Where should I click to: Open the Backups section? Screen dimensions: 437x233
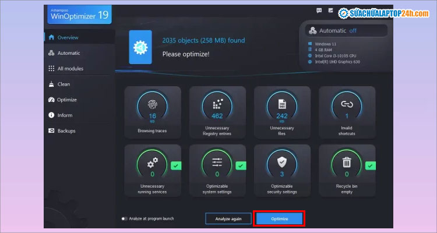pos(79,130)
